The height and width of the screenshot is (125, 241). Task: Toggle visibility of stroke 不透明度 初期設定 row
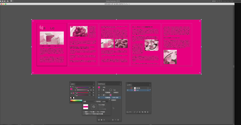click(99, 93)
